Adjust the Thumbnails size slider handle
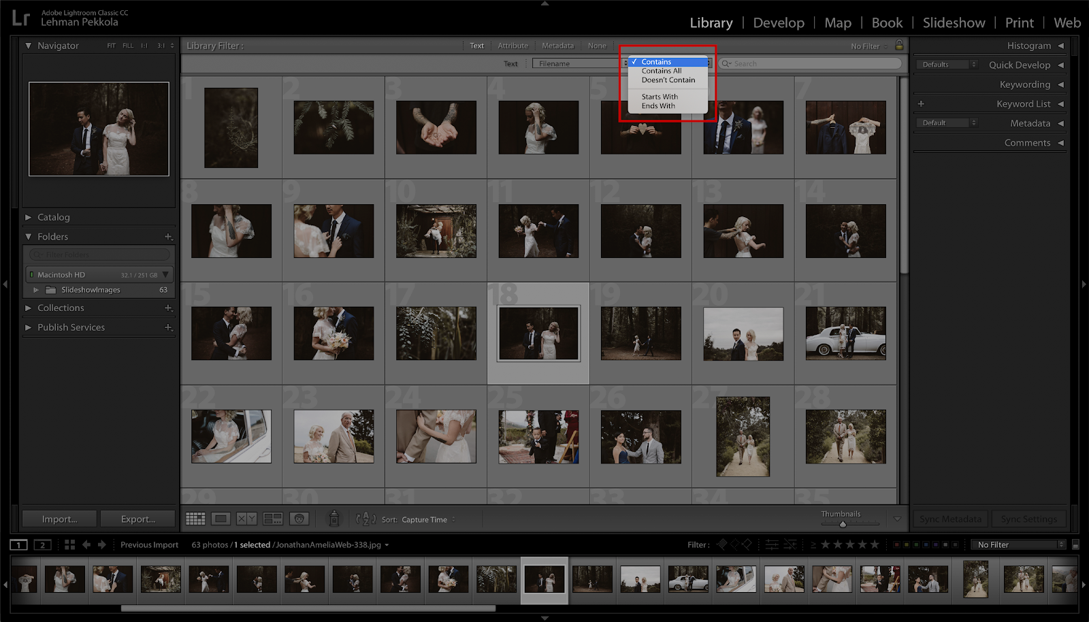Image resolution: width=1089 pixels, height=622 pixels. coord(843,524)
